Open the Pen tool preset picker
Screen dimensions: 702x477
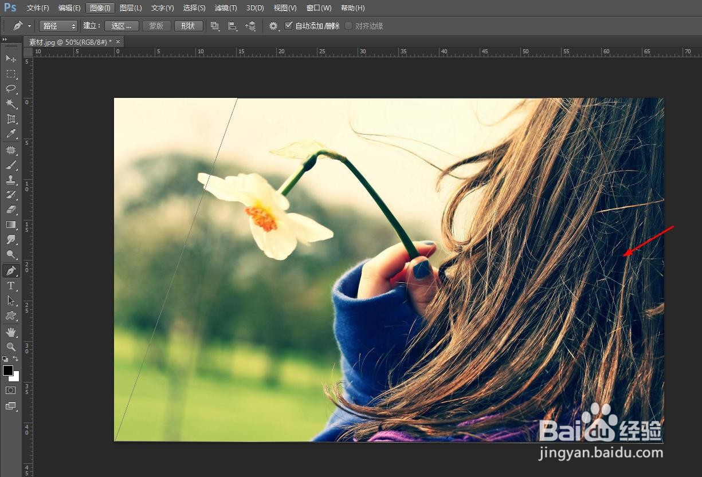22,26
